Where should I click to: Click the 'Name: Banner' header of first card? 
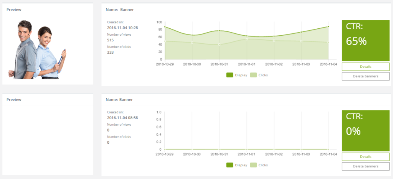pos(120,10)
